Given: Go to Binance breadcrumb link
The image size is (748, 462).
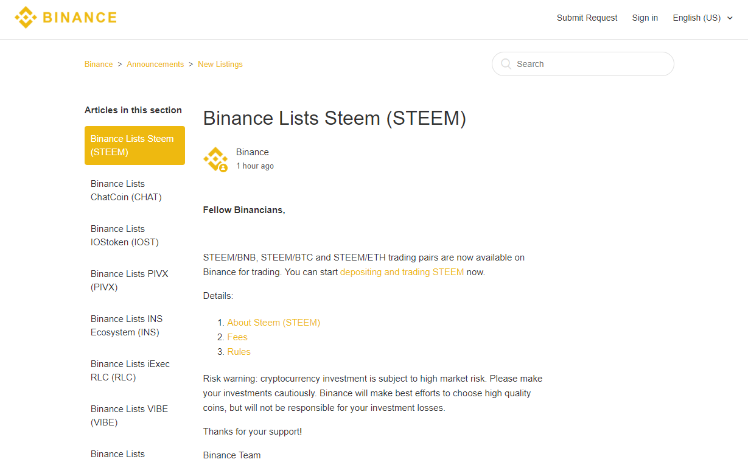Looking at the screenshot, I should (99, 64).
